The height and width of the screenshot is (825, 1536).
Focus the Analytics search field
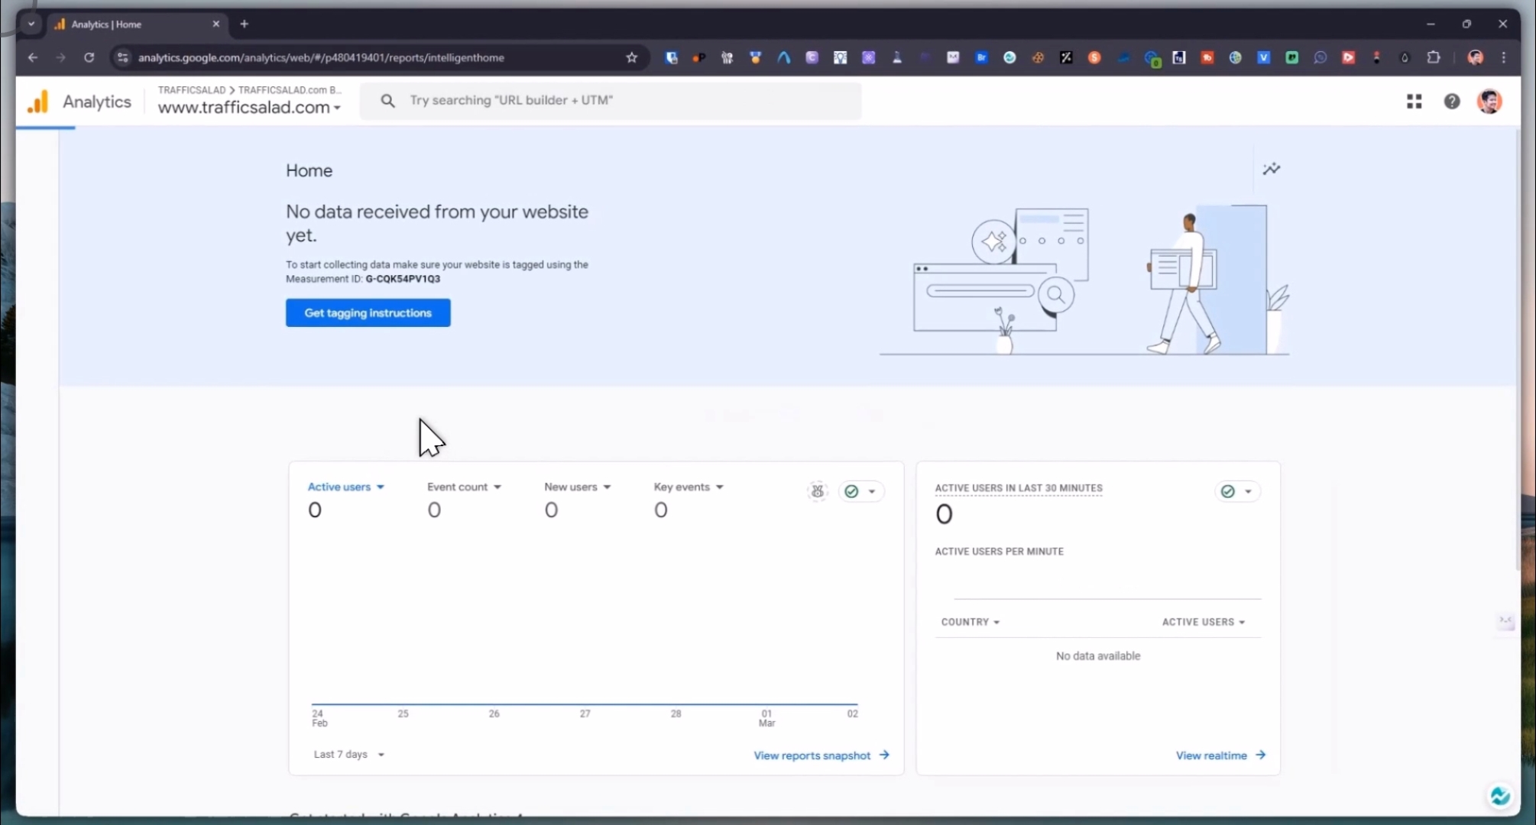pos(611,100)
